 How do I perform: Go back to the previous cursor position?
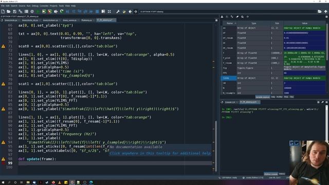pyautogui.click(x=130, y=11)
